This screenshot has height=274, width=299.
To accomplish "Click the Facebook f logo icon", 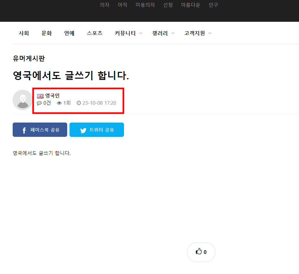I will tap(24, 130).
